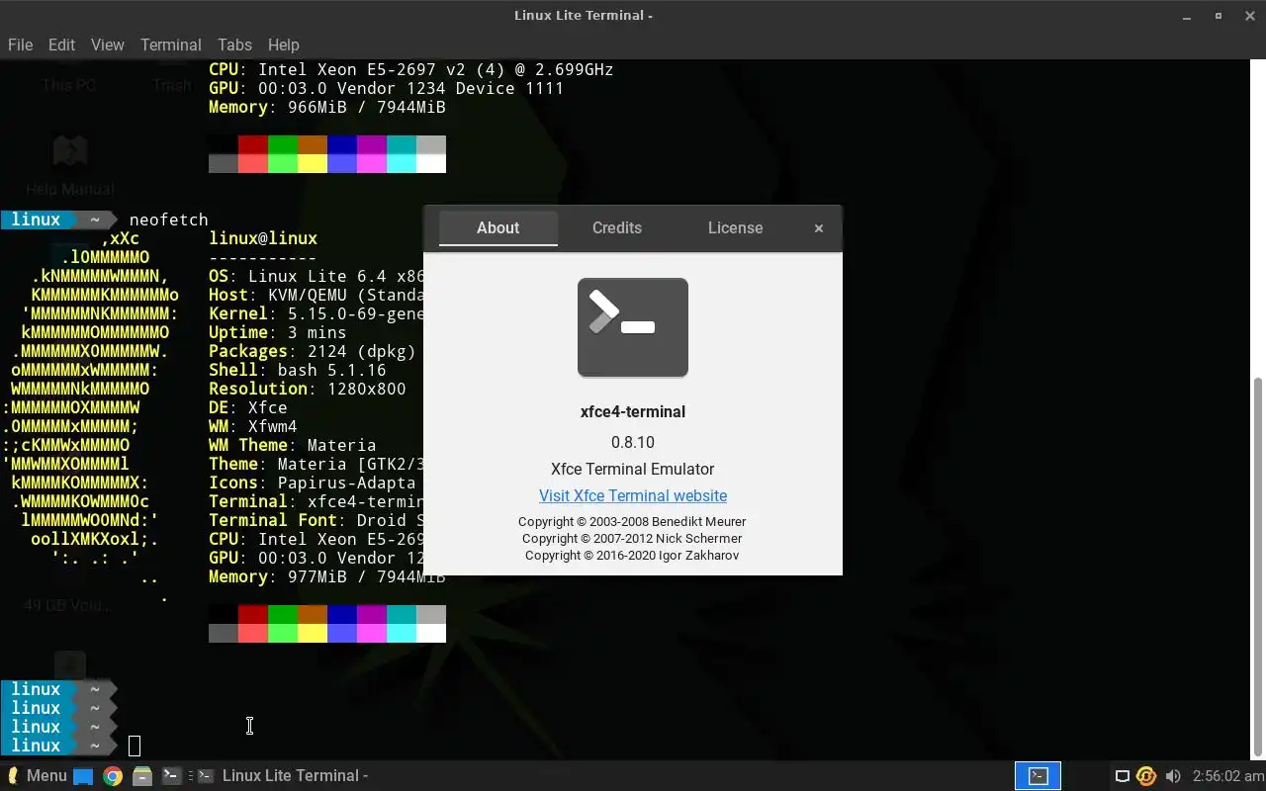Viewport: 1266px width, 791px height.
Task: Open the Linux Lite Menu button
Action: pyautogui.click(x=37, y=775)
